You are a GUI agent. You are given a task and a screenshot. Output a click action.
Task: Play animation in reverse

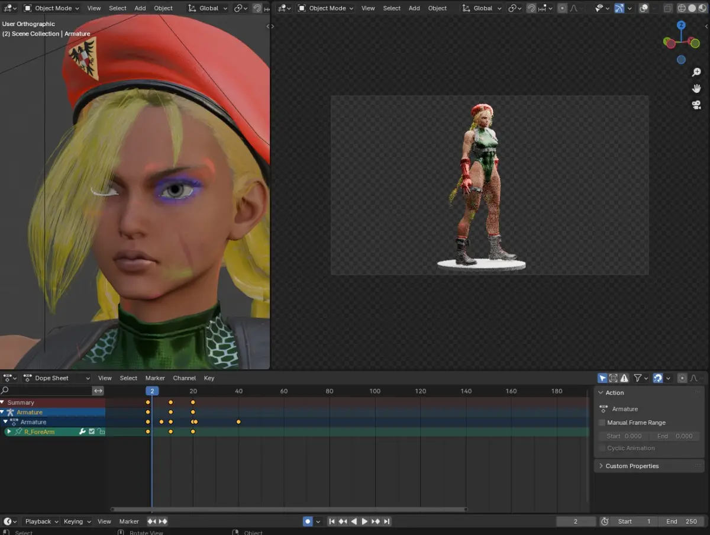tap(354, 521)
